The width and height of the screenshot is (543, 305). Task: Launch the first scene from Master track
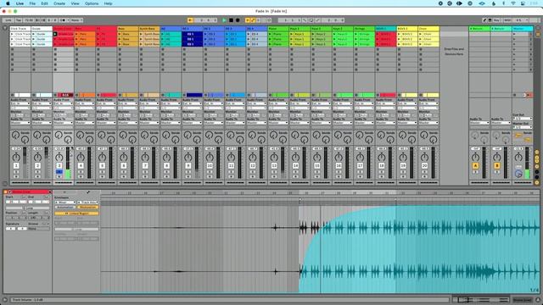pyautogui.click(x=515, y=34)
